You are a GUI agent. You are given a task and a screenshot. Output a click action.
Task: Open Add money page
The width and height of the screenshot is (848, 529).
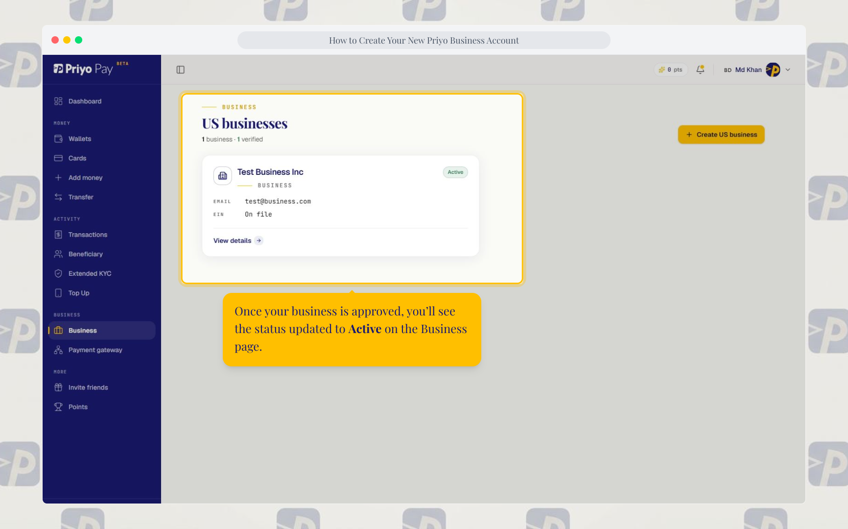click(102, 178)
